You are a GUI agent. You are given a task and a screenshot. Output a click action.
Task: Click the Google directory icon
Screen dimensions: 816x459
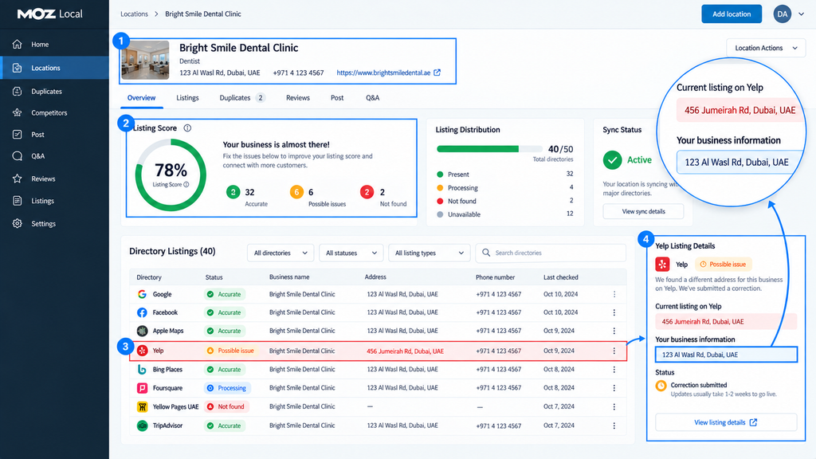point(142,294)
